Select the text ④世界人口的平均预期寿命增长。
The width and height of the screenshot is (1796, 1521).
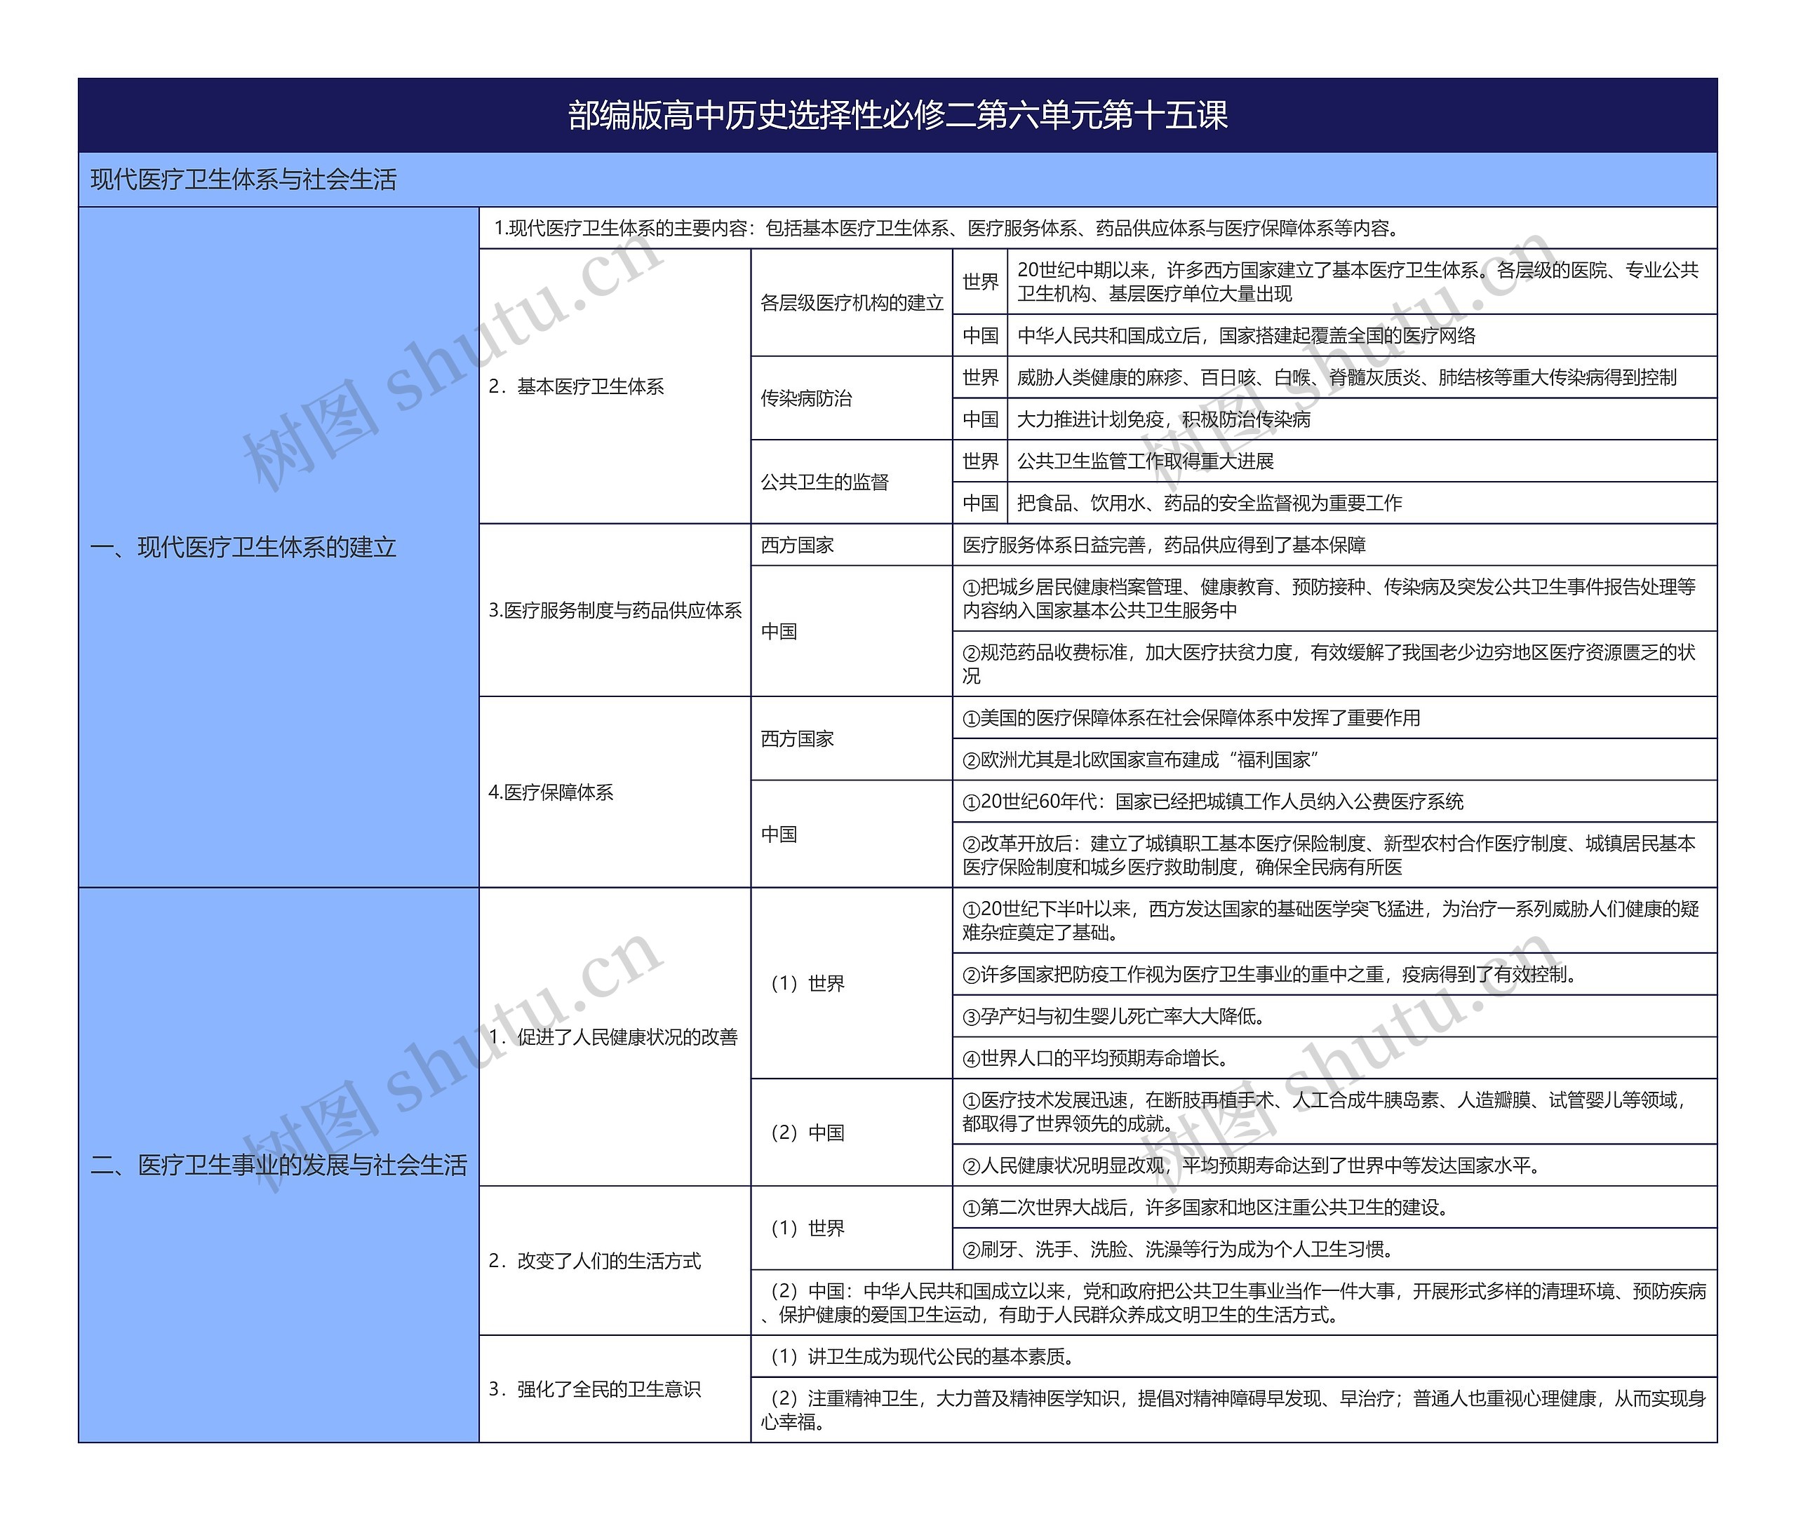coord(1096,1058)
